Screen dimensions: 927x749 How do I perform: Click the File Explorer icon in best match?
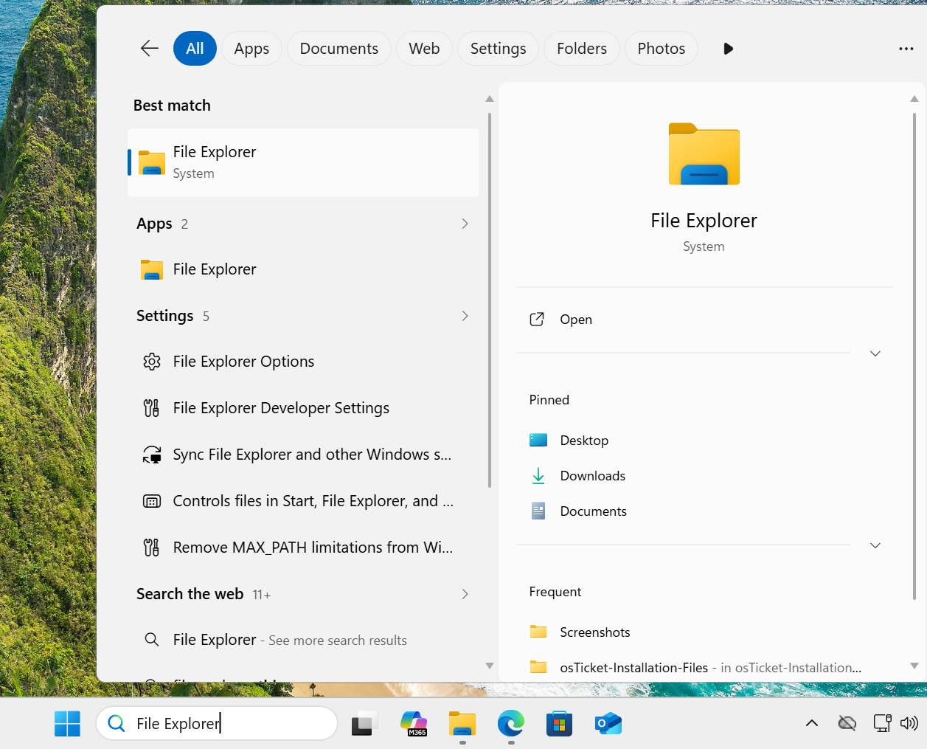coord(152,162)
